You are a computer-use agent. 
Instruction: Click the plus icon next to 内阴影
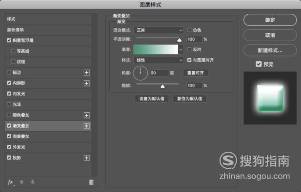pyautogui.click(x=87, y=83)
